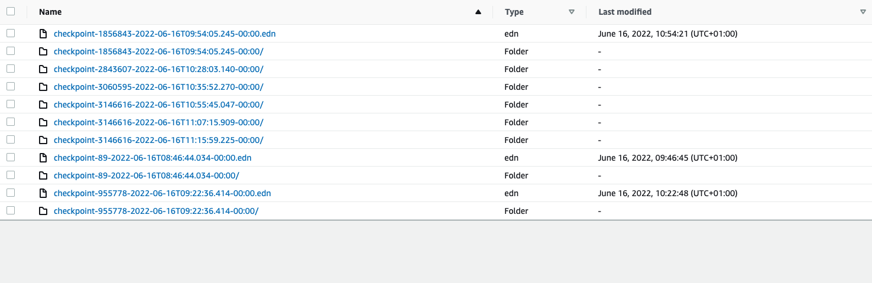Click folder icon for checkpoint-955778 folder

pos(43,211)
